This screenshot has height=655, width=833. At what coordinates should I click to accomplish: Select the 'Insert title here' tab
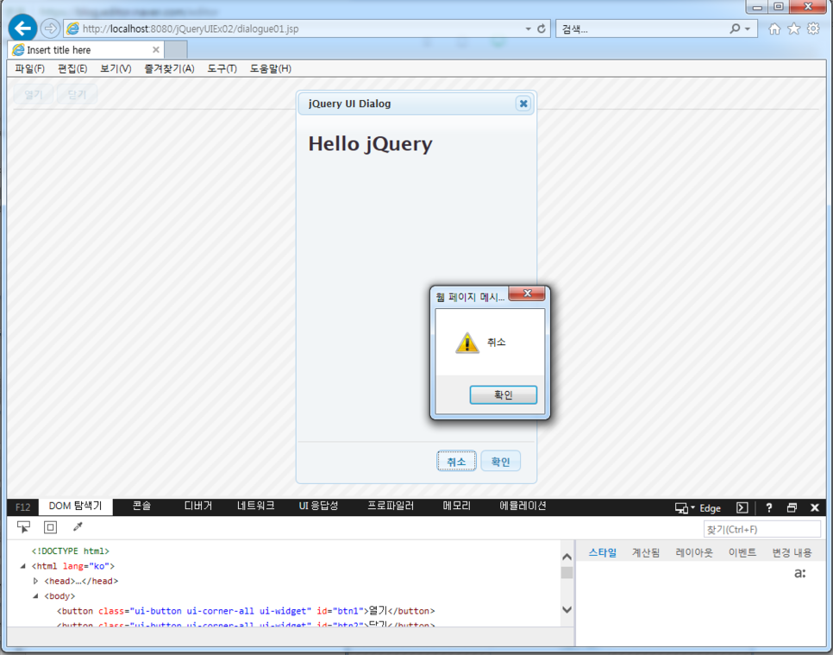pos(86,49)
